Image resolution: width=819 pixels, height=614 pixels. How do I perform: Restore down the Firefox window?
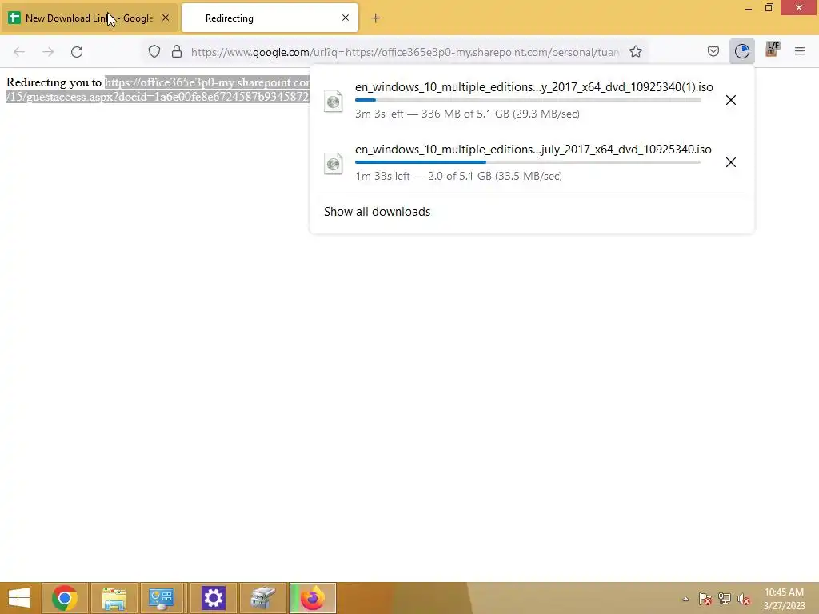click(769, 8)
